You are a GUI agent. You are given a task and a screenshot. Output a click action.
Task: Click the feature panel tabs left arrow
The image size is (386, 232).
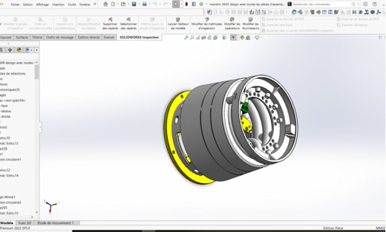pos(32,50)
